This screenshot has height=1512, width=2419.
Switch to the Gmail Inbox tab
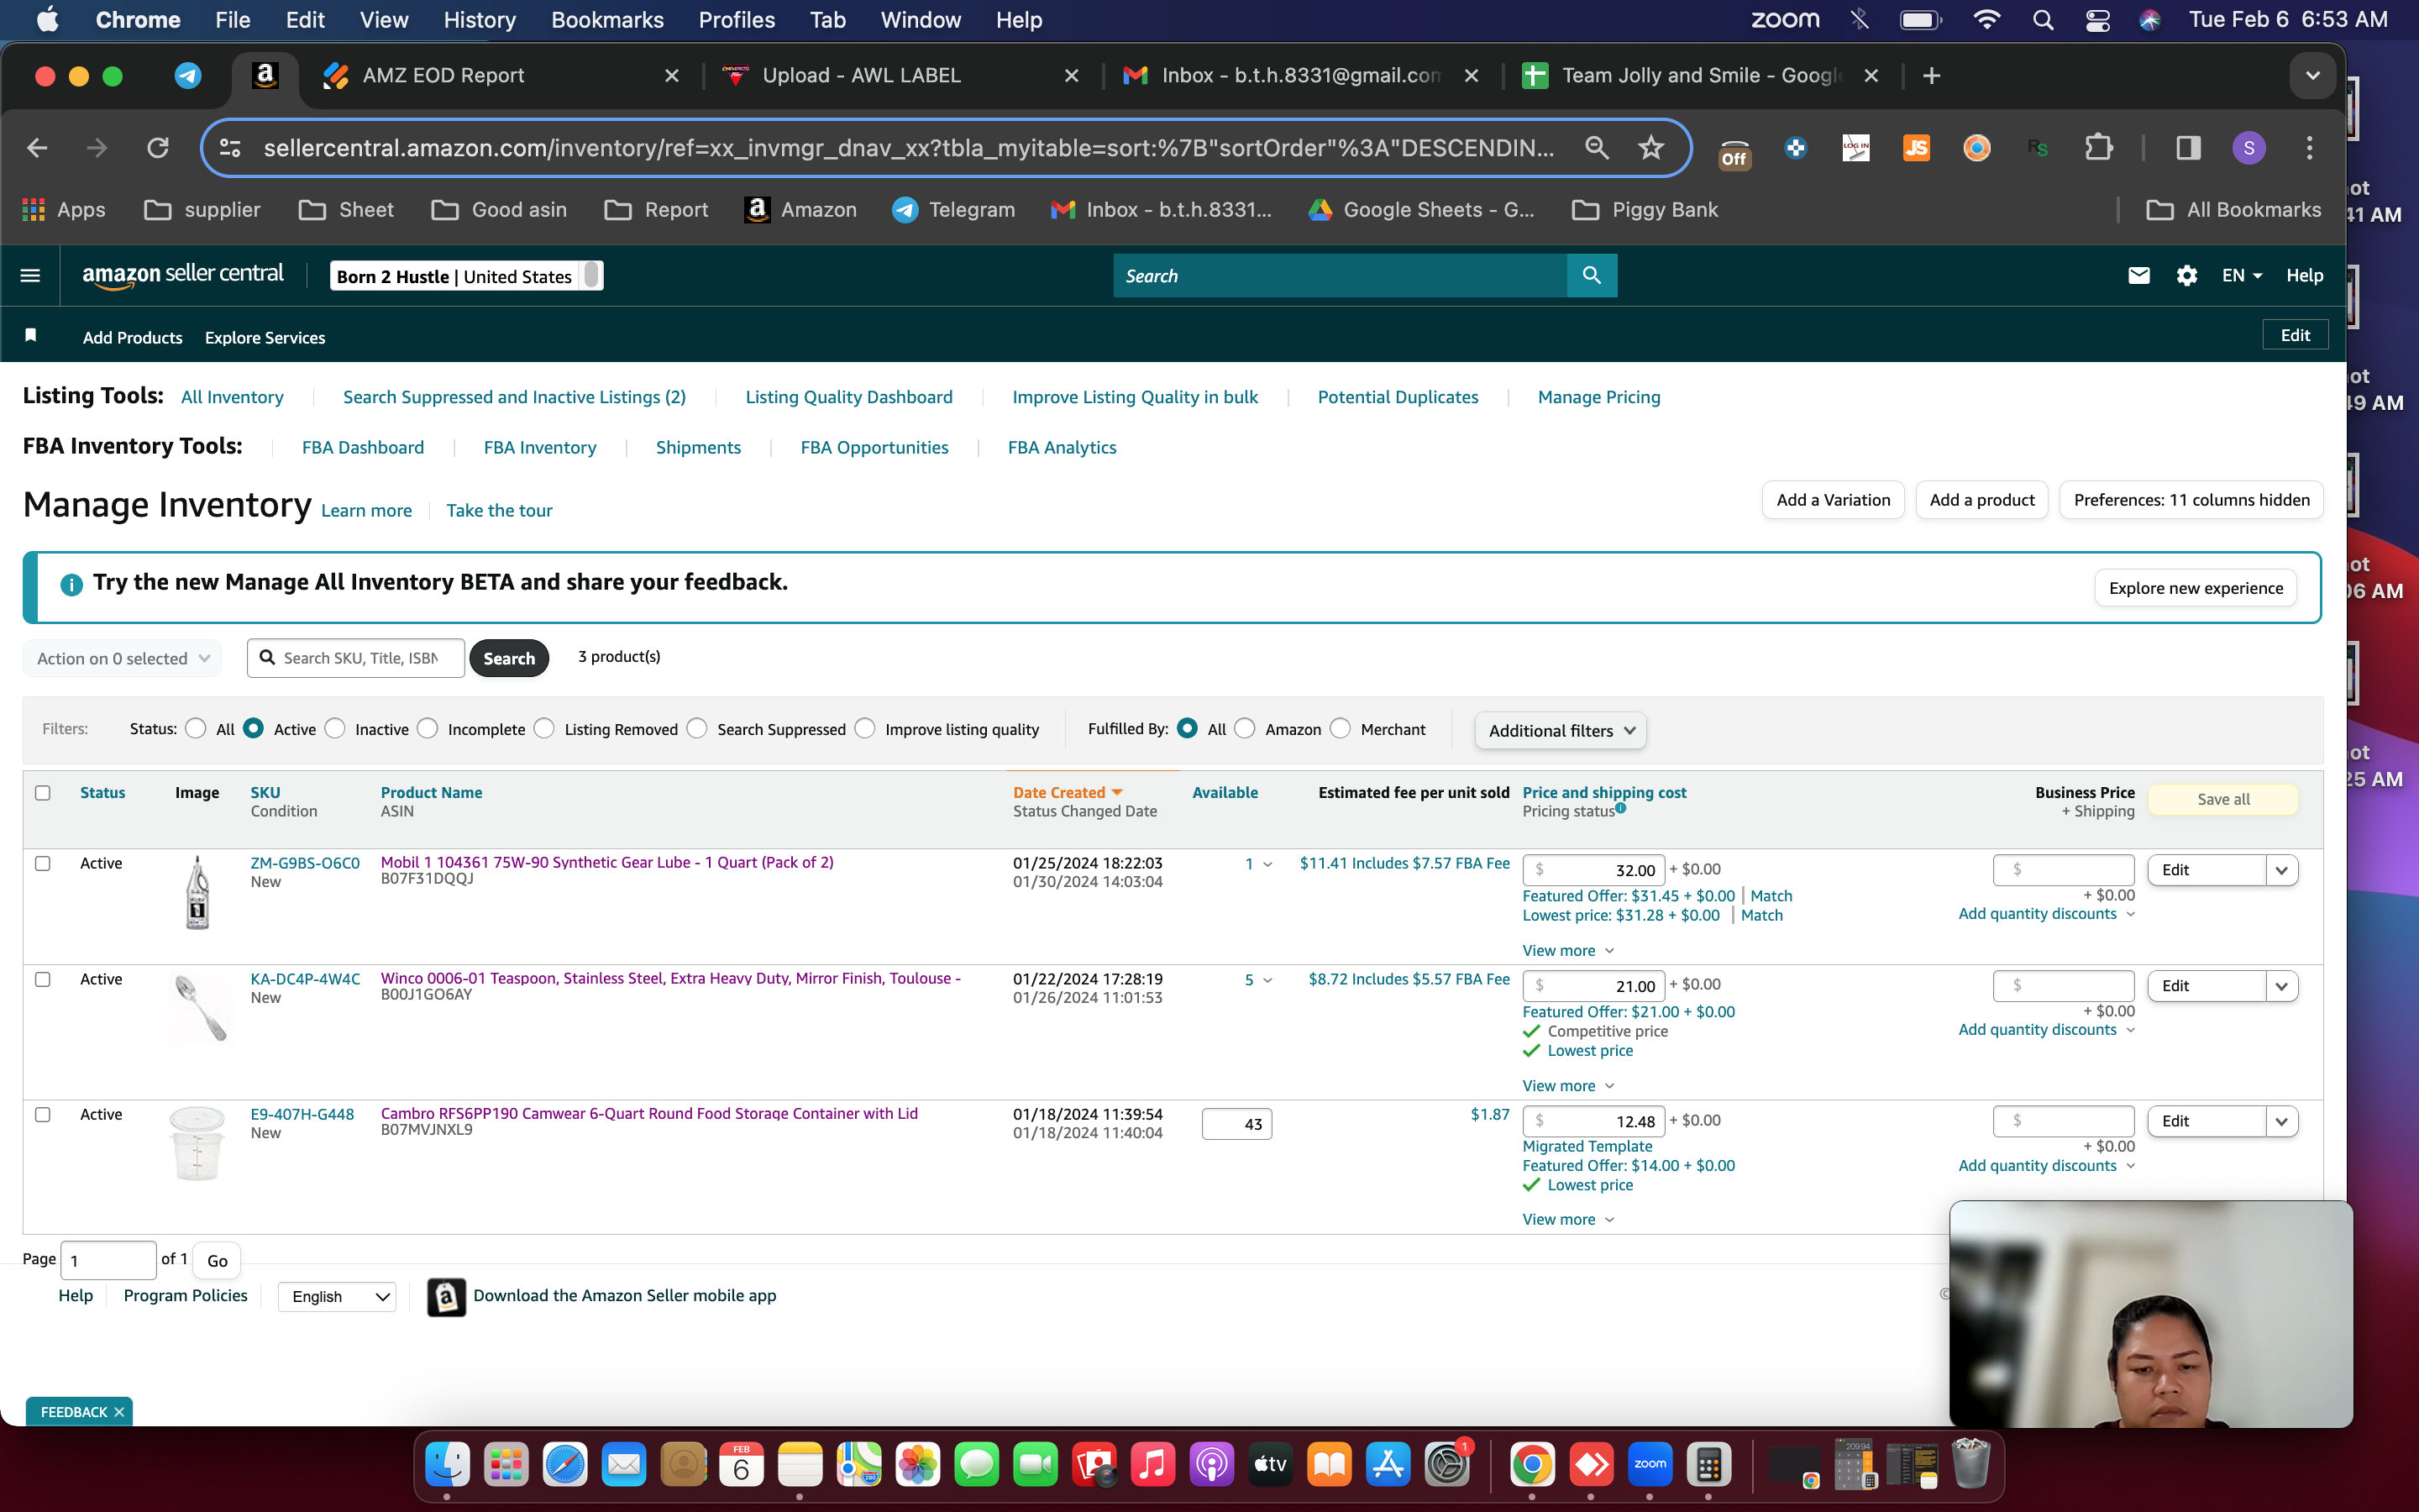(1299, 76)
